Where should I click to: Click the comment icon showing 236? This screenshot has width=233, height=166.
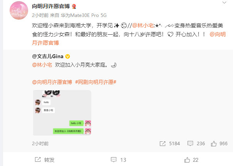click(x=190, y=144)
